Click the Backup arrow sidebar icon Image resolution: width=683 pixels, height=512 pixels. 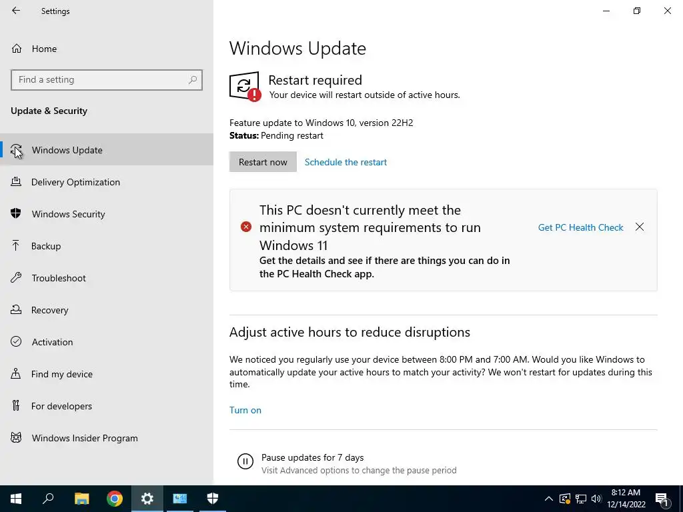coord(16,245)
